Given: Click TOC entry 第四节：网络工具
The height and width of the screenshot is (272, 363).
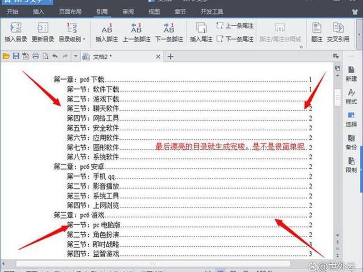Looking at the screenshot, I should point(189,118).
